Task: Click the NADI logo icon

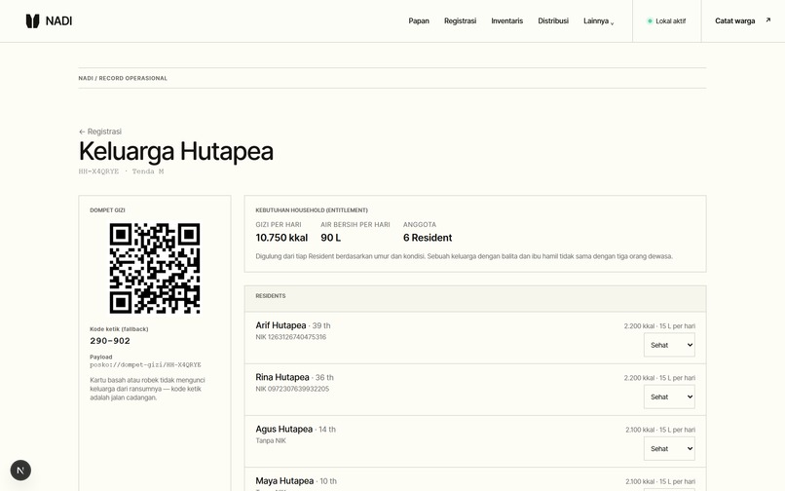Action: 32,21
